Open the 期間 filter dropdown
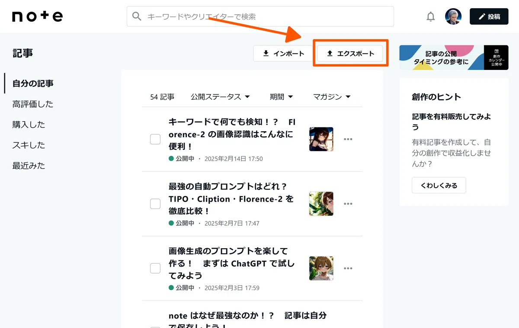 pyautogui.click(x=282, y=97)
